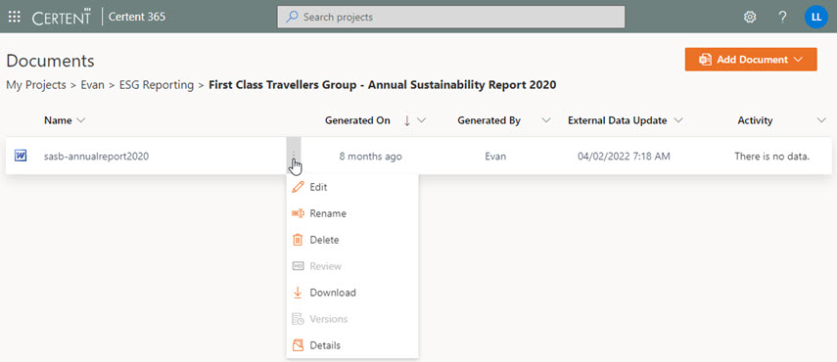Click the pencil Edit icon
The width and height of the screenshot is (837, 362).
click(298, 187)
